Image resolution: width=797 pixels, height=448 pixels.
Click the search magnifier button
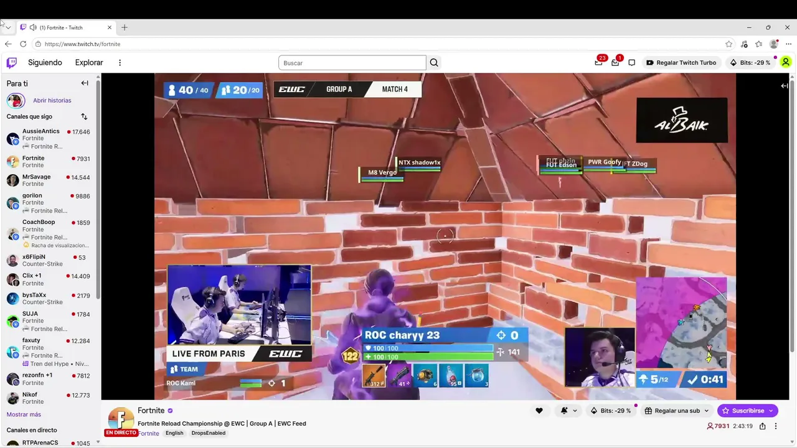(x=434, y=63)
